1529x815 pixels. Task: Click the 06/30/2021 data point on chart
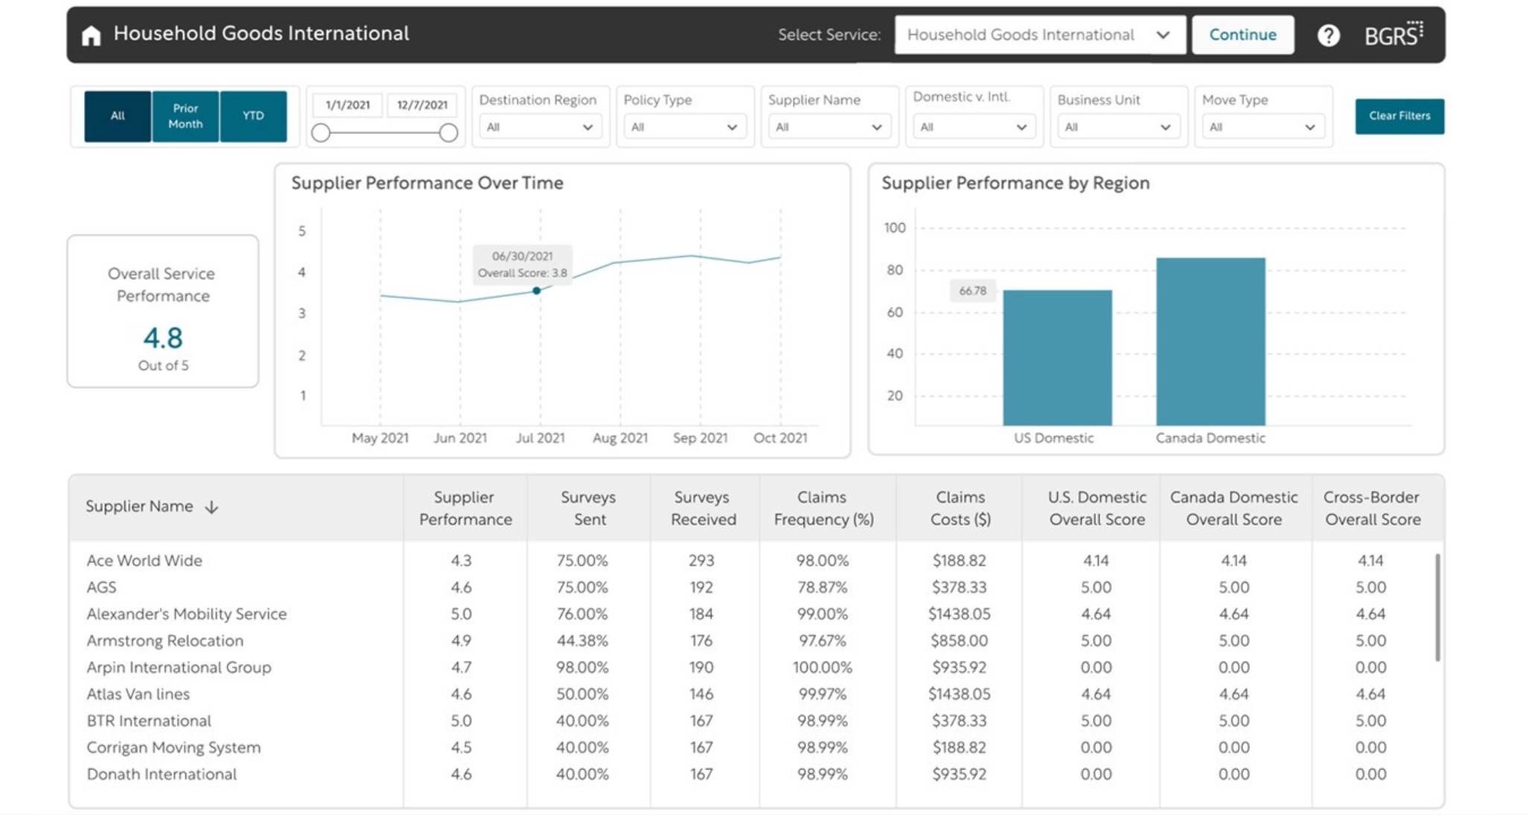[x=536, y=291]
